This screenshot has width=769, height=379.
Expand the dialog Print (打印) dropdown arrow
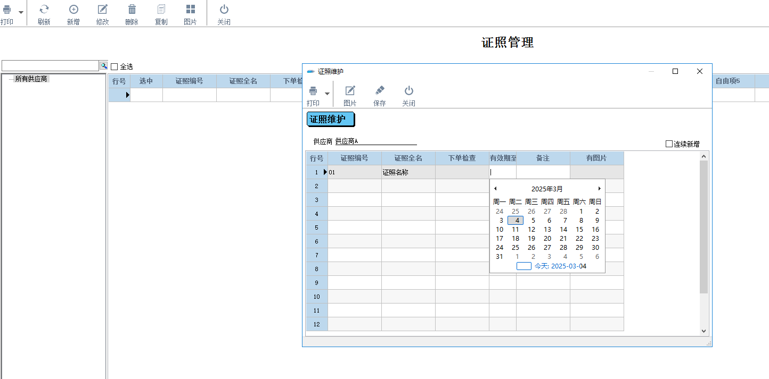[x=327, y=94]
